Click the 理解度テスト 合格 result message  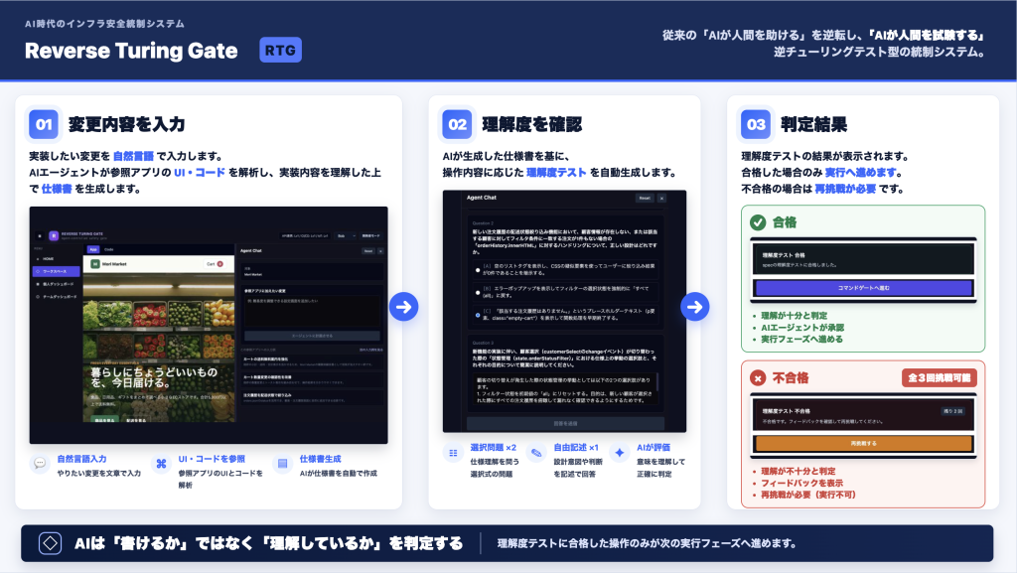pyautogui.click(x=863, y=259)
